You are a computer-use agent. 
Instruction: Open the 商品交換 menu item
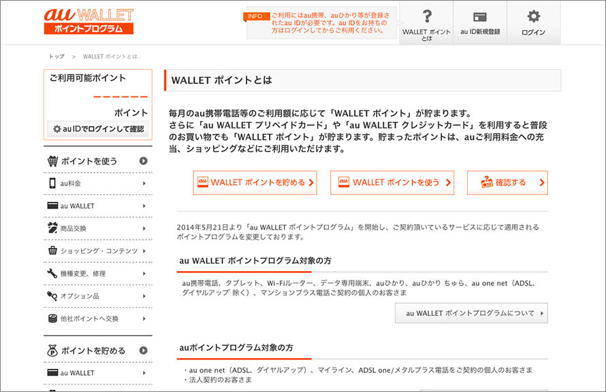click(98, 228)
